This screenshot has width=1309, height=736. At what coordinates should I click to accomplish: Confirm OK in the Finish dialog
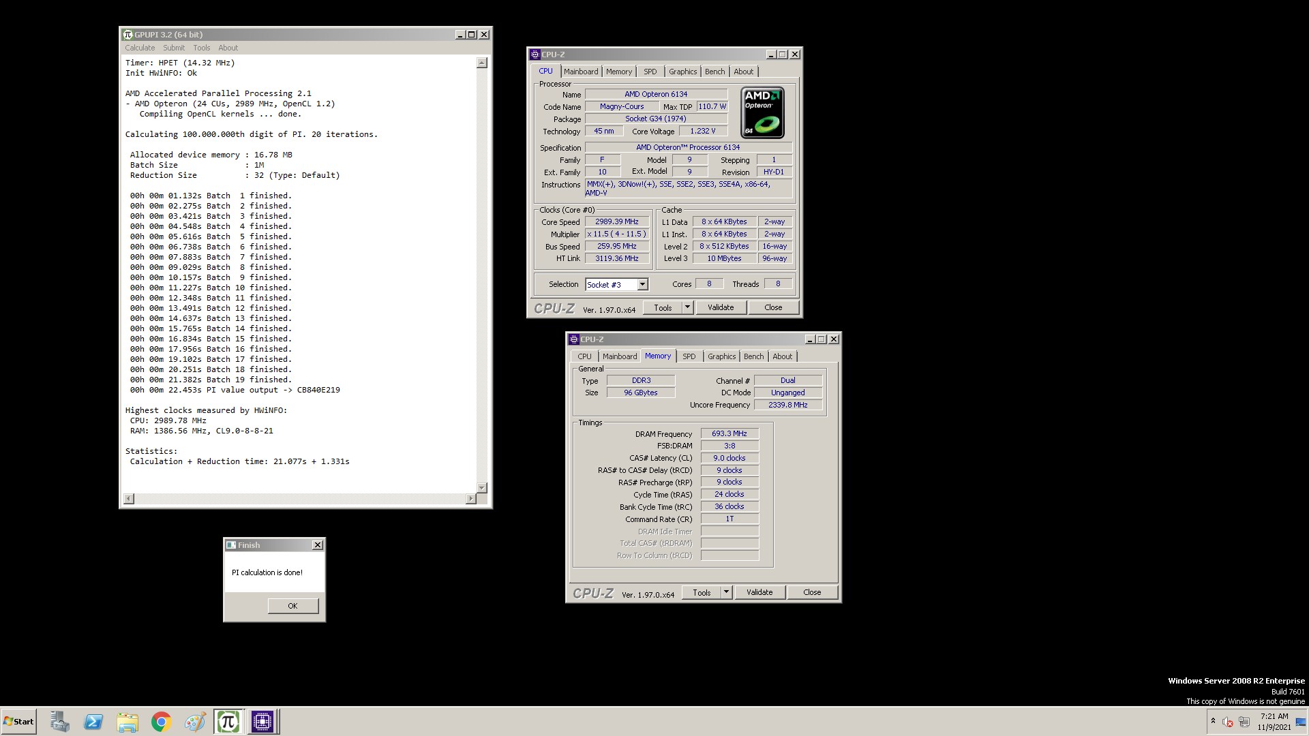pyautogui.click(x=292, y=606)
